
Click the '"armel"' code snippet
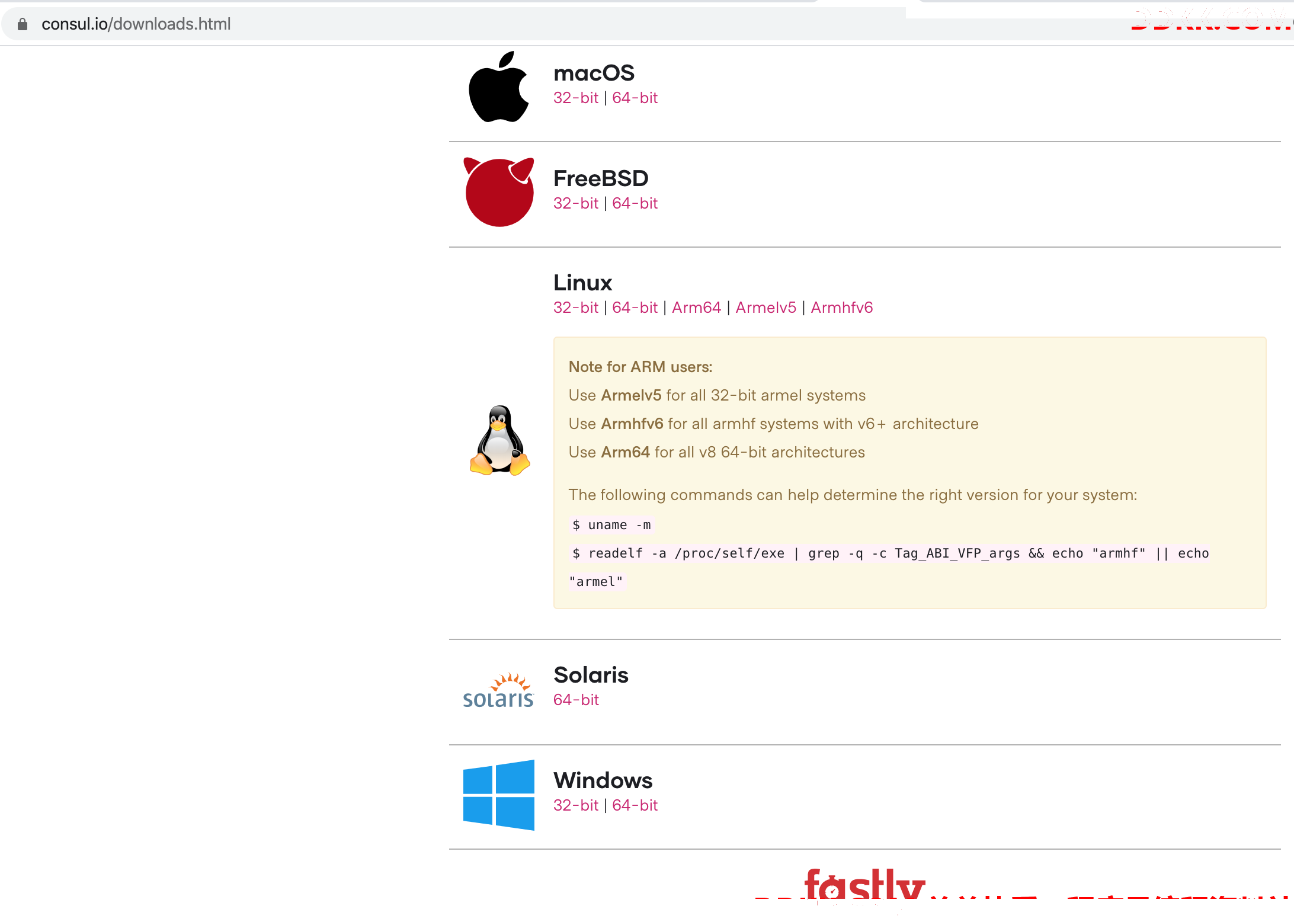tap(596, 582)
